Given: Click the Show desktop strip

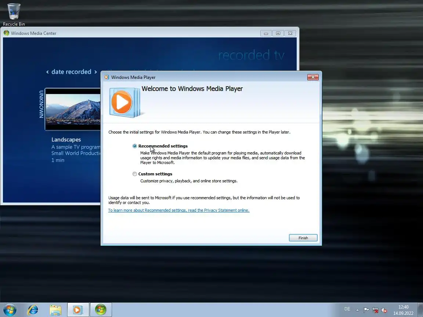Looking at the screenshot, I should click(x=420, y=310).
